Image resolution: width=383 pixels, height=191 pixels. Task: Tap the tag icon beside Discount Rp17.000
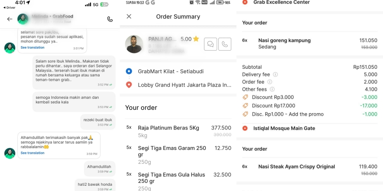(245, 106)
